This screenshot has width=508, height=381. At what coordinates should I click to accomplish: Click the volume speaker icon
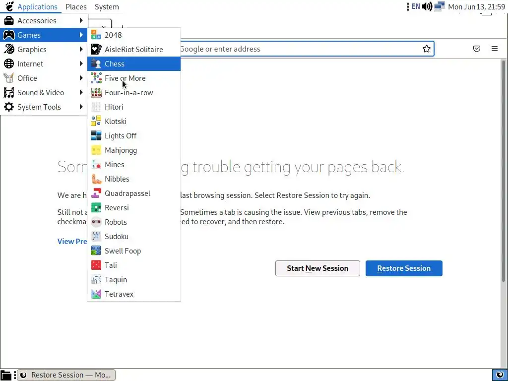click(427, 6)
